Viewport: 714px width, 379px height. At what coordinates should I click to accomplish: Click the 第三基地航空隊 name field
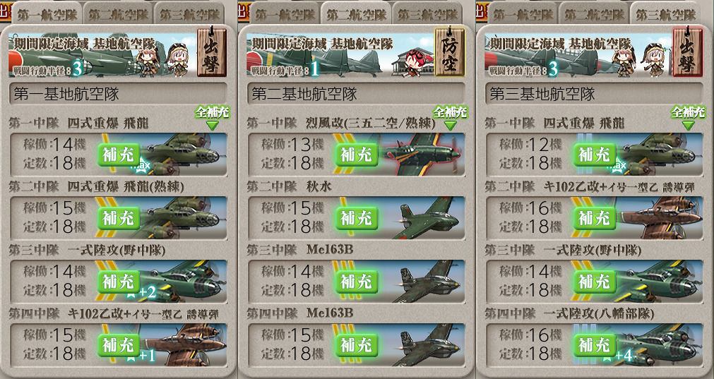tap(594, 94)
